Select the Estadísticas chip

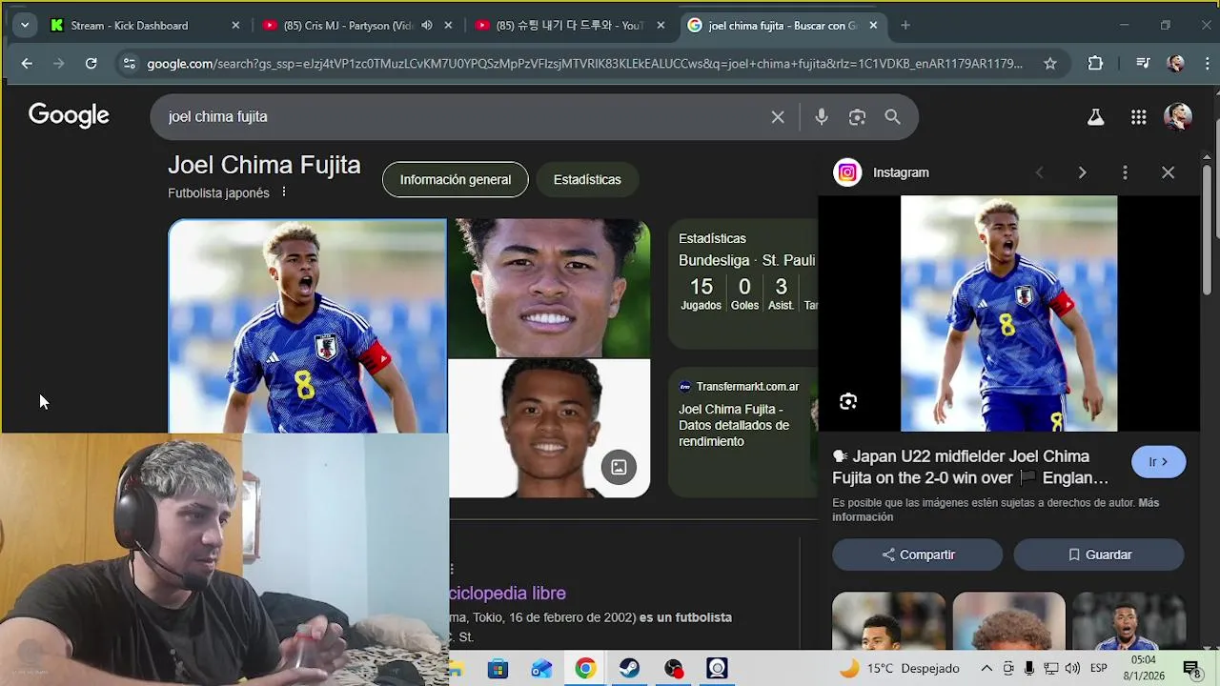tap(587, 179)
